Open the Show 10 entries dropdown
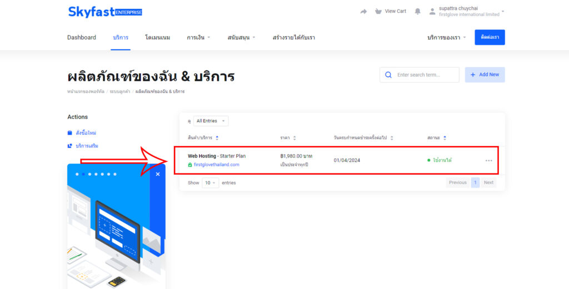569x289 pixels. [x=211, y=183]
